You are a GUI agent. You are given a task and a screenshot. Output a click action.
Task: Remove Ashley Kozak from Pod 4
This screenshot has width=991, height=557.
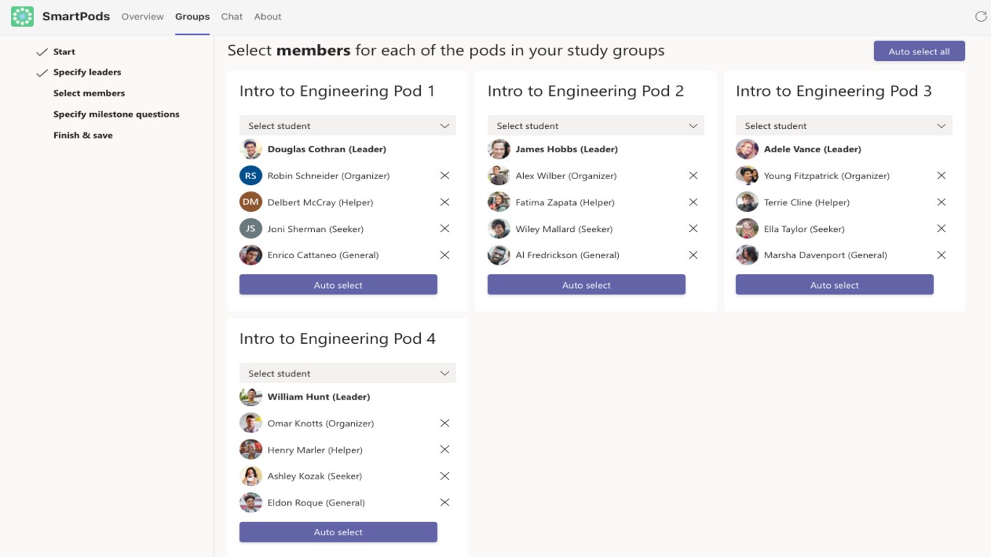(x=445, y=476)
